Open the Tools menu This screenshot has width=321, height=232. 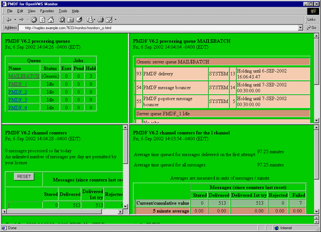click(63, 11)
